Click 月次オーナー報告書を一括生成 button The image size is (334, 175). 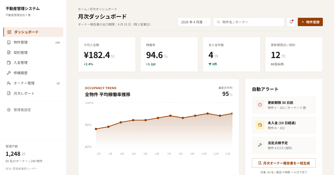click(x=284, y=163)
